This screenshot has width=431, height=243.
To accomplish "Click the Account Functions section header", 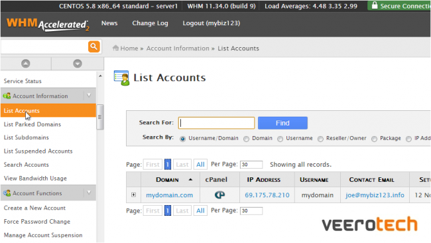I will pyautogui.click(x=48, y=193).
